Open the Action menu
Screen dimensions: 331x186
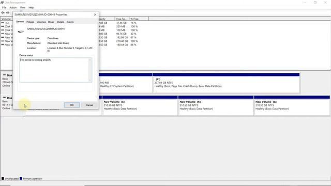(x=13, y=8)
